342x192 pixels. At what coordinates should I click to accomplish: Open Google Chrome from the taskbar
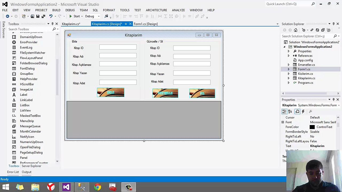pos(98,187)
